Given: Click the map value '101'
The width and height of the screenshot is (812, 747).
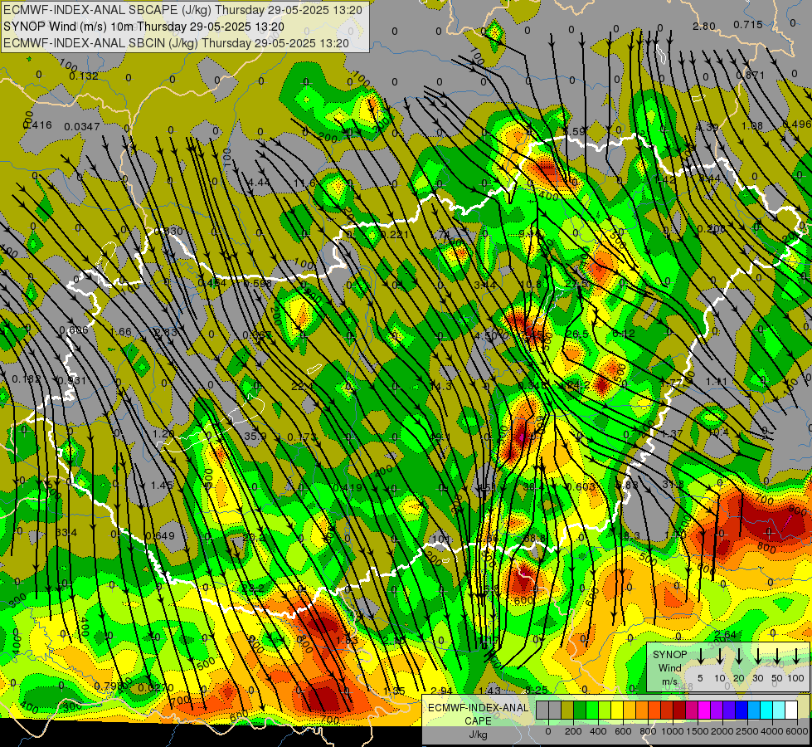Looking at the screenshot, I should coord(440,539).
